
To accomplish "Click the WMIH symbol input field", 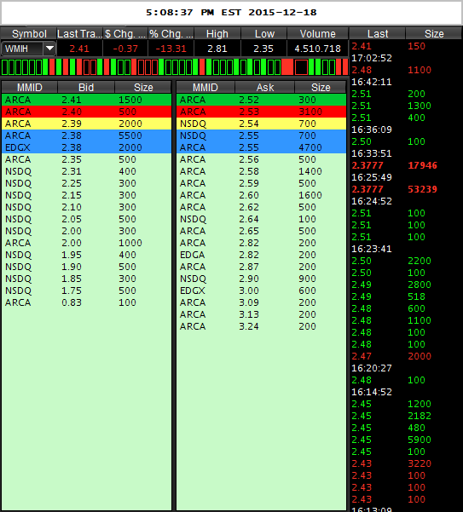I will pos(22,49).
